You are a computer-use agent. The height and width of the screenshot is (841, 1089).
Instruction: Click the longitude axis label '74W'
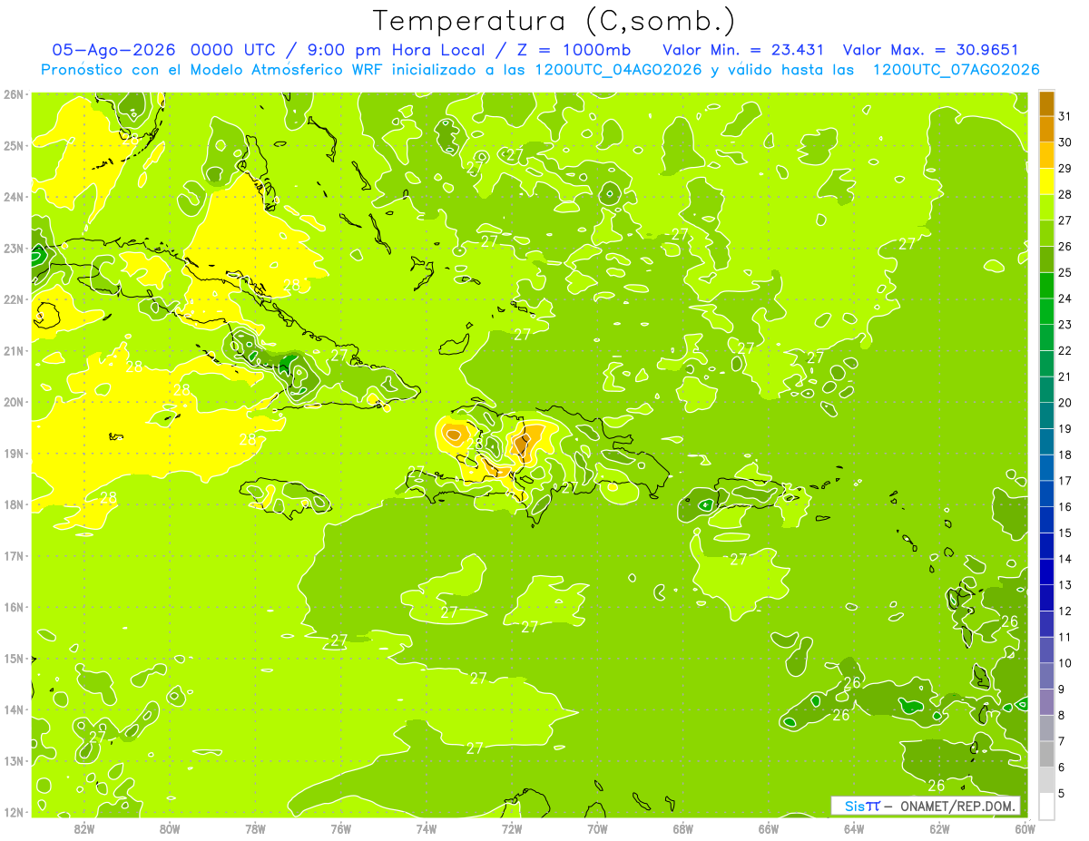tap(427, 828)
